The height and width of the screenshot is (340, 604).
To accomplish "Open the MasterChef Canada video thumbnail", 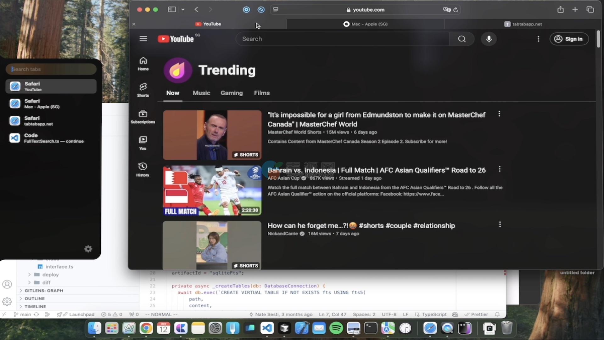I will tap(212, 135).
